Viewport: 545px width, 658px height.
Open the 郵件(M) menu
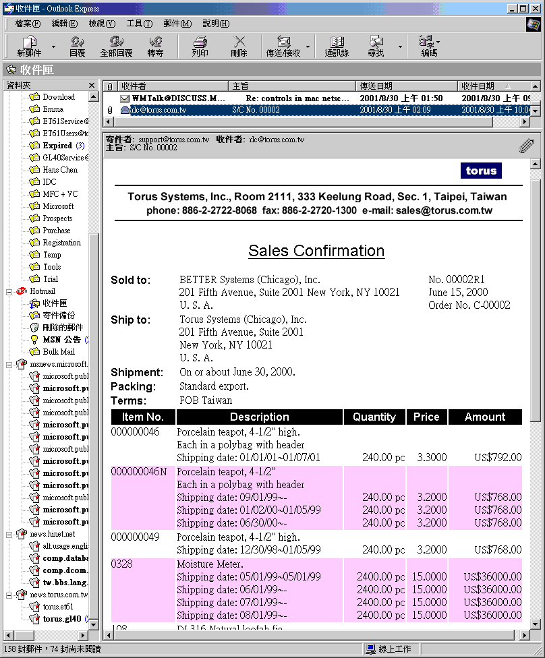(177, 24)
